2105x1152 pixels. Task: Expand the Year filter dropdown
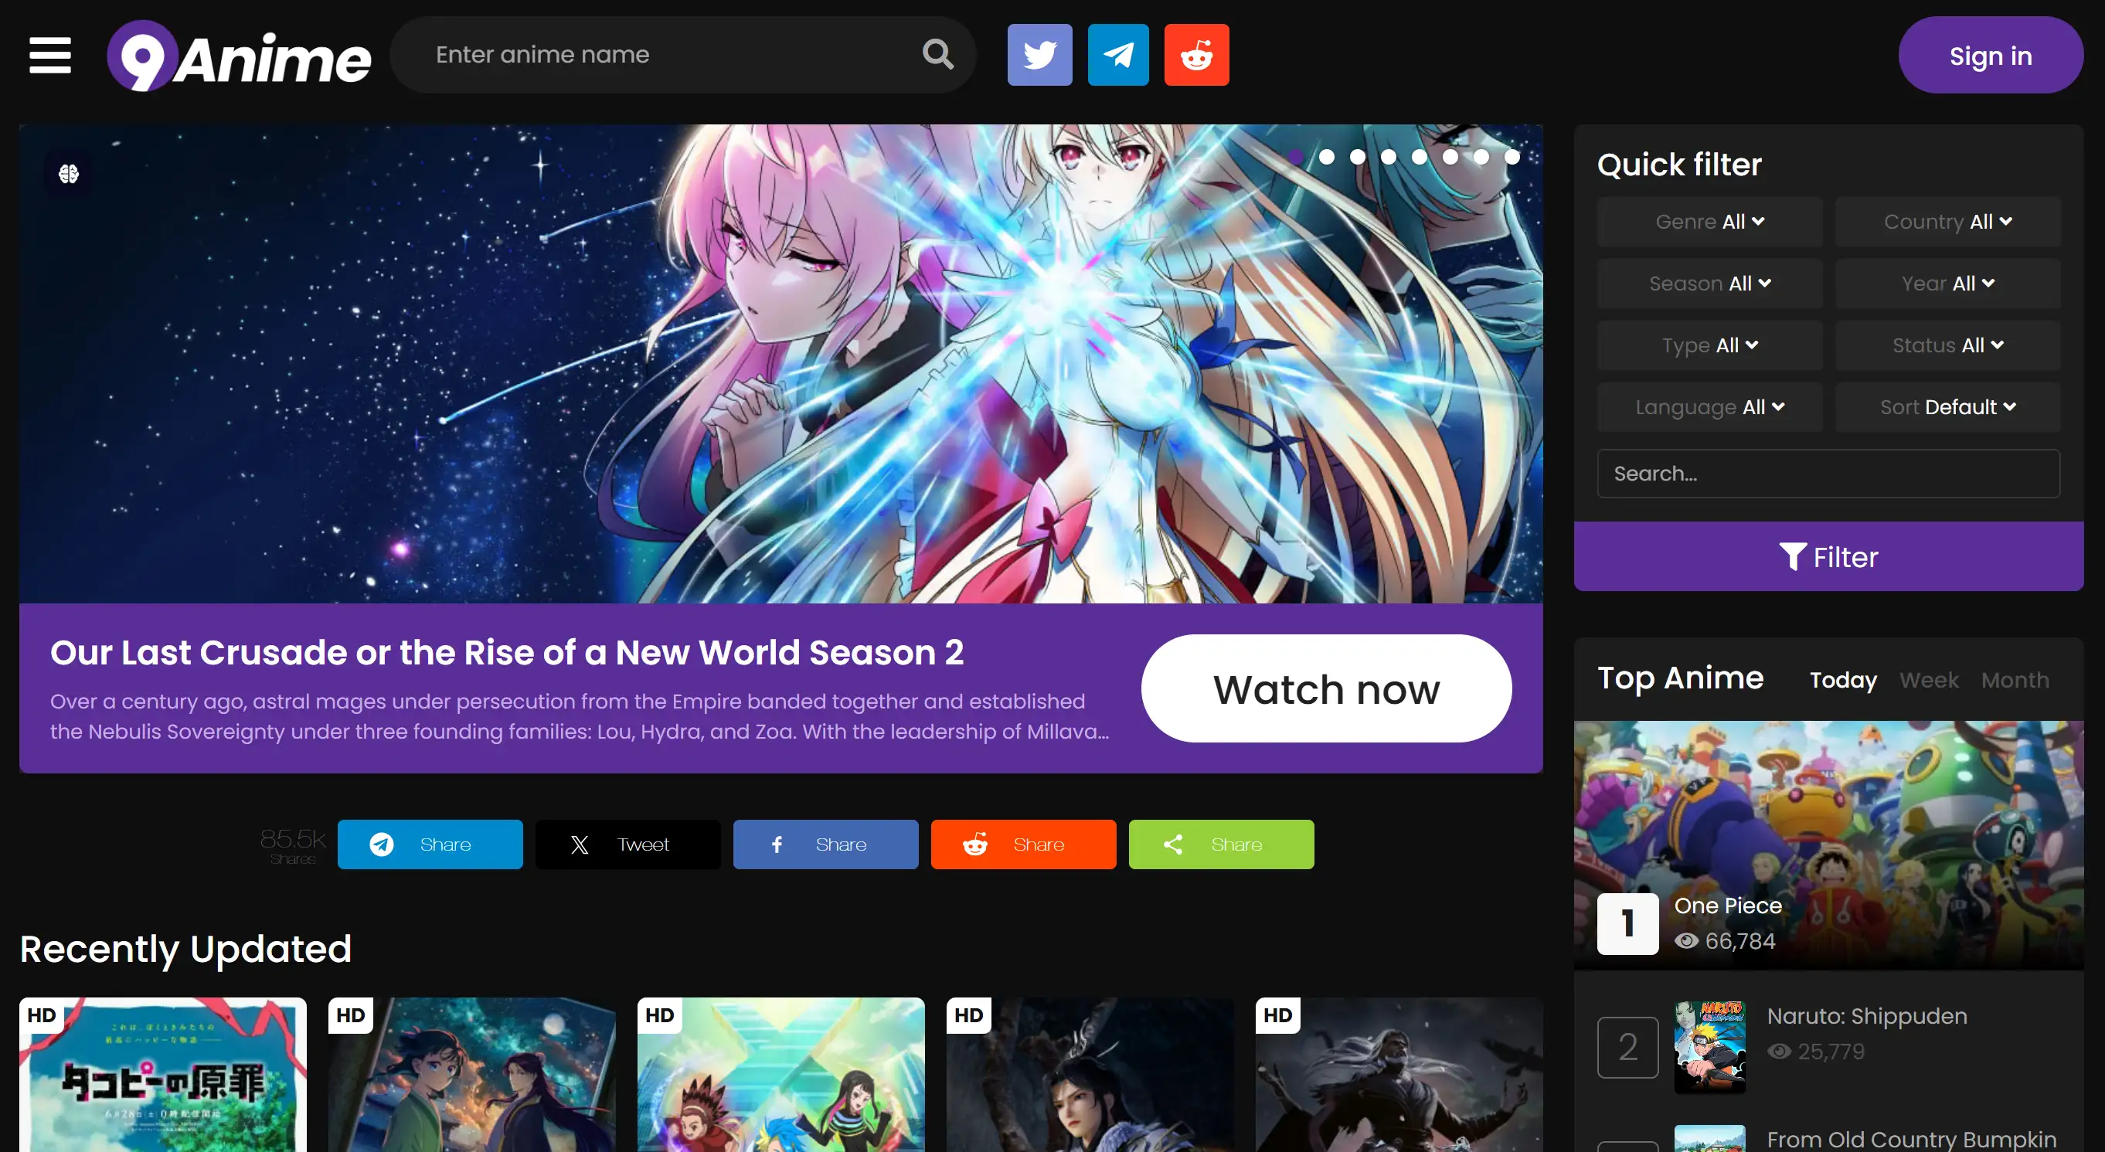coord(1947,284)
